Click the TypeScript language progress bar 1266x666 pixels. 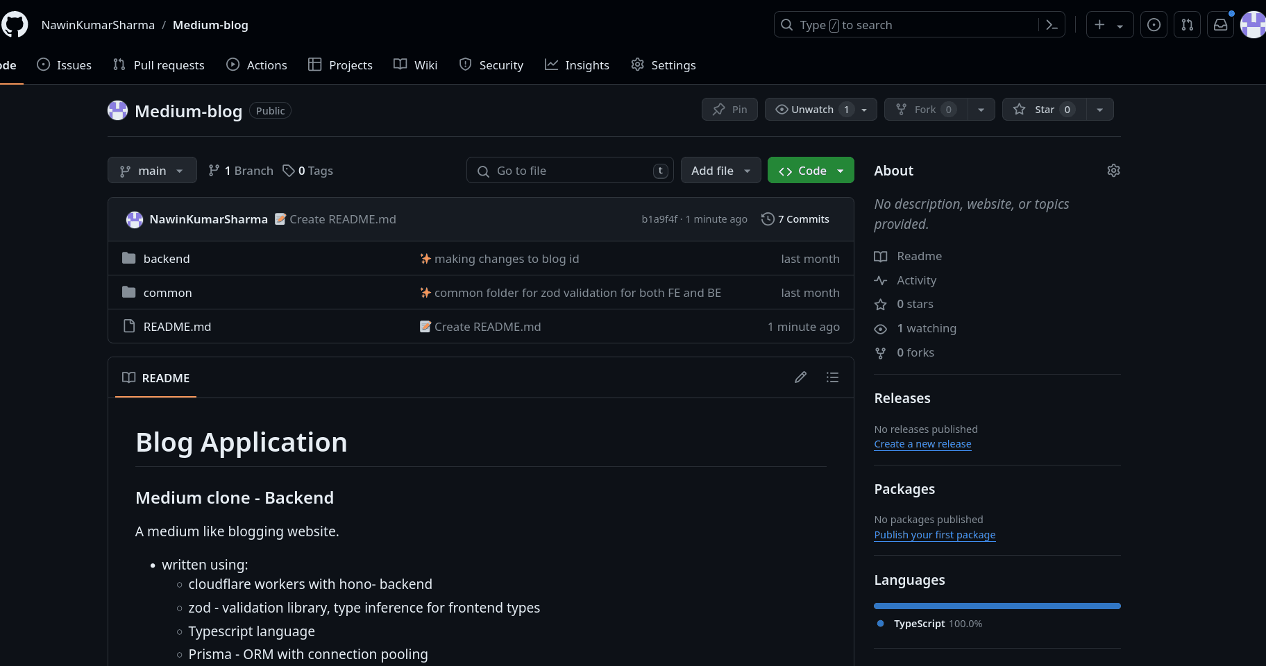(997, 606)
